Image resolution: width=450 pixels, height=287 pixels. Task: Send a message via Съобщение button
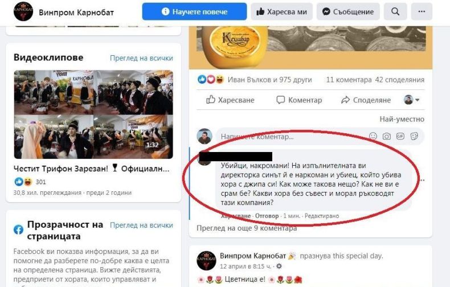tap(348, 11)
